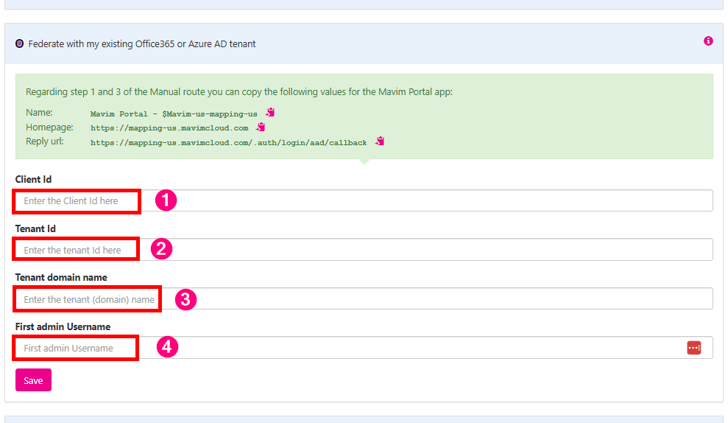Copy the Homepage URL to clipboard

point(261,127)
